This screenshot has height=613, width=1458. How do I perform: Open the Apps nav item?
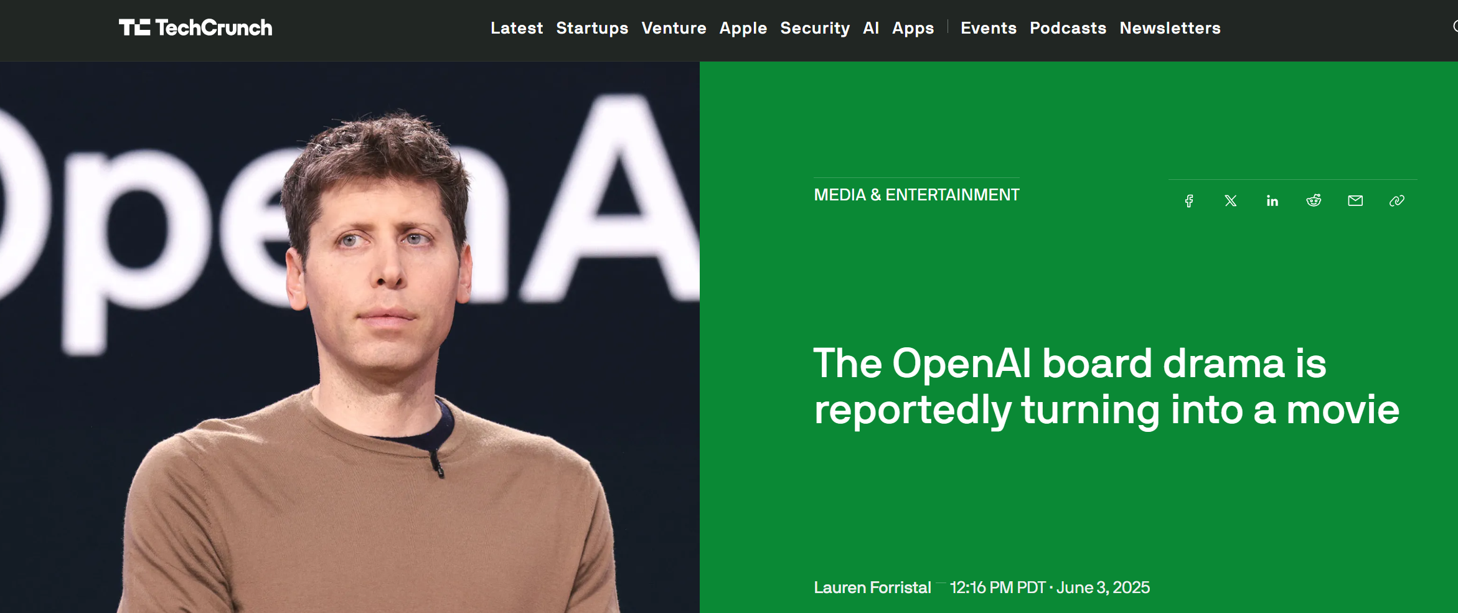(x=913, y=29)
